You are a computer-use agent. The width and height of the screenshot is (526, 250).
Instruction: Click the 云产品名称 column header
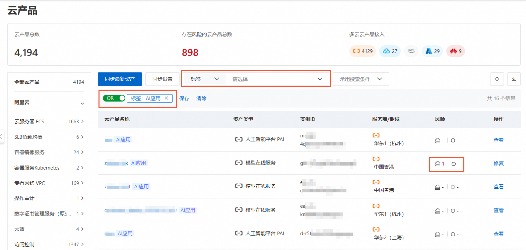[x=117, y=119]
